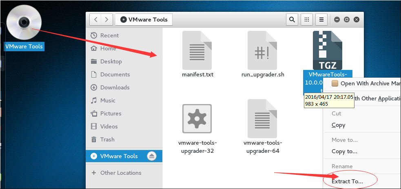The width and height of the screenshot is (401, 189).
Task: Click the VMware Tools desktop icon label
Action: pyautogui.click(x=24, y=47)
